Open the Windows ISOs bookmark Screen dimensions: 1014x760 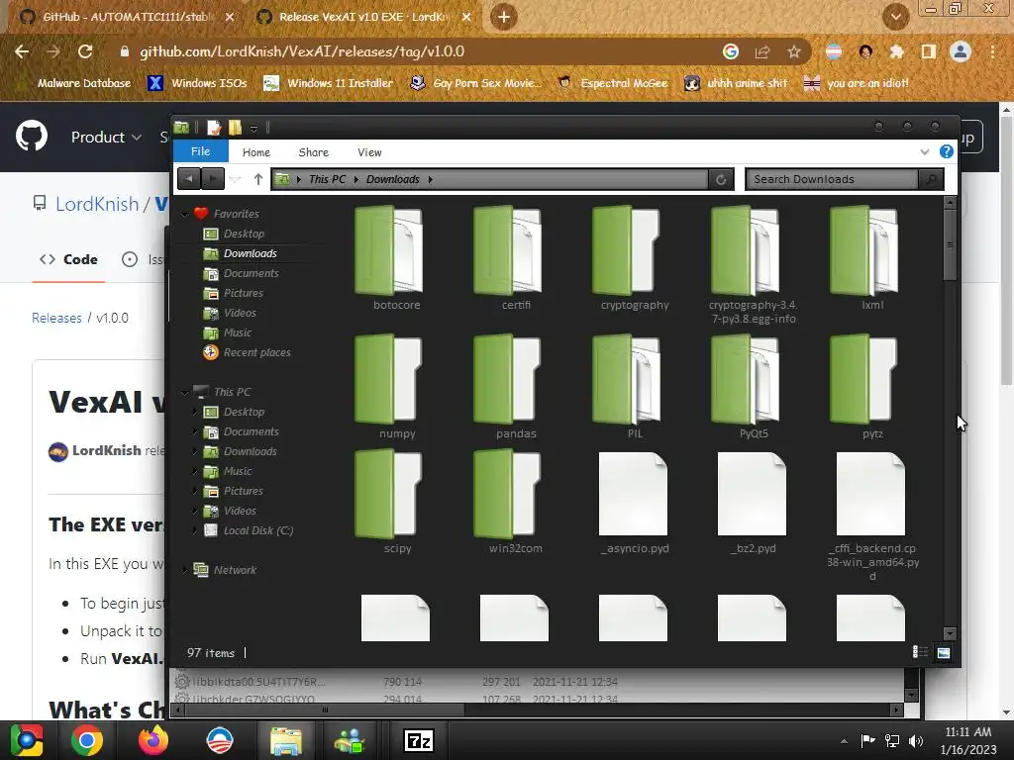pyautogui.click(x=197, y=83)
